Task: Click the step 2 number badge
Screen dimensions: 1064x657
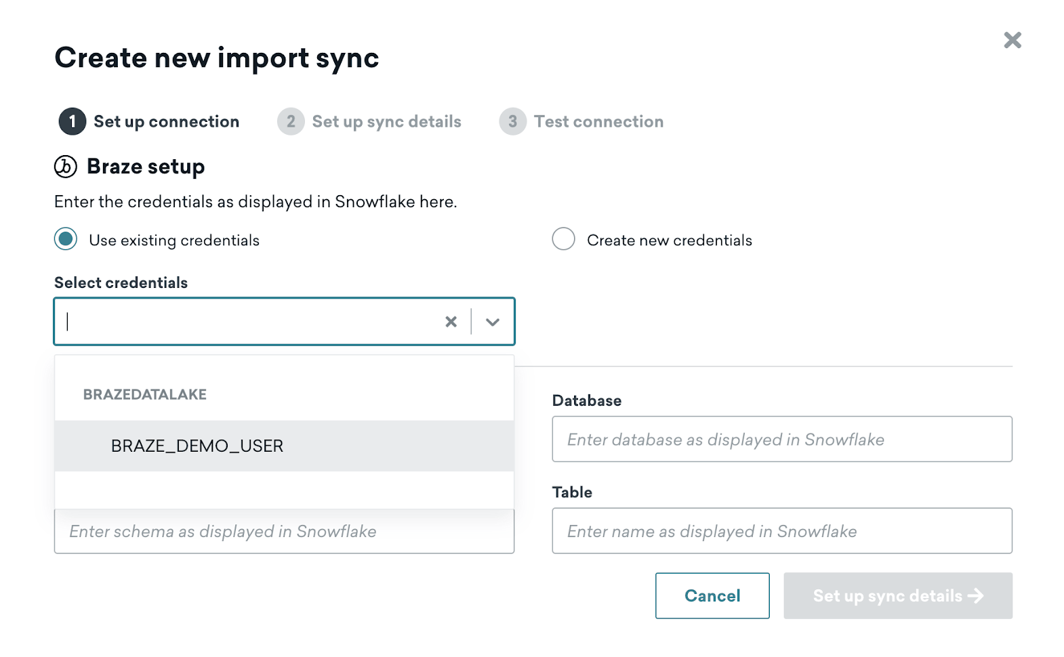Action: (291, 122)
